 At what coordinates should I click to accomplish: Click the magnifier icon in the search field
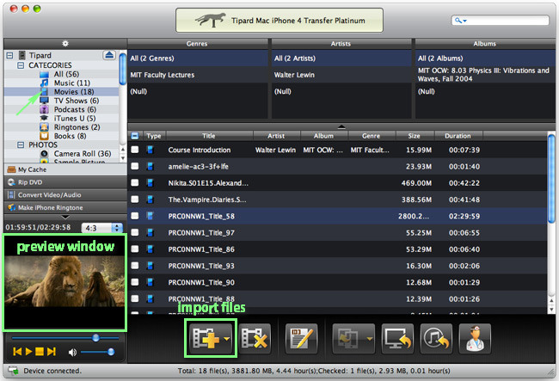[458, 21]
